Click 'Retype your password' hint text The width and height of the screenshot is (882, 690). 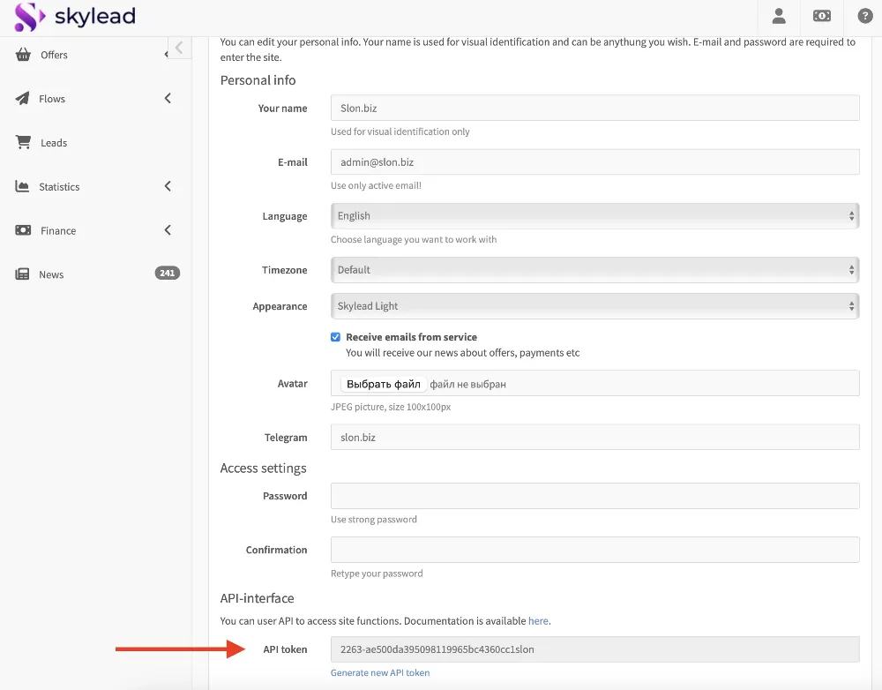[x=377, y=573]
